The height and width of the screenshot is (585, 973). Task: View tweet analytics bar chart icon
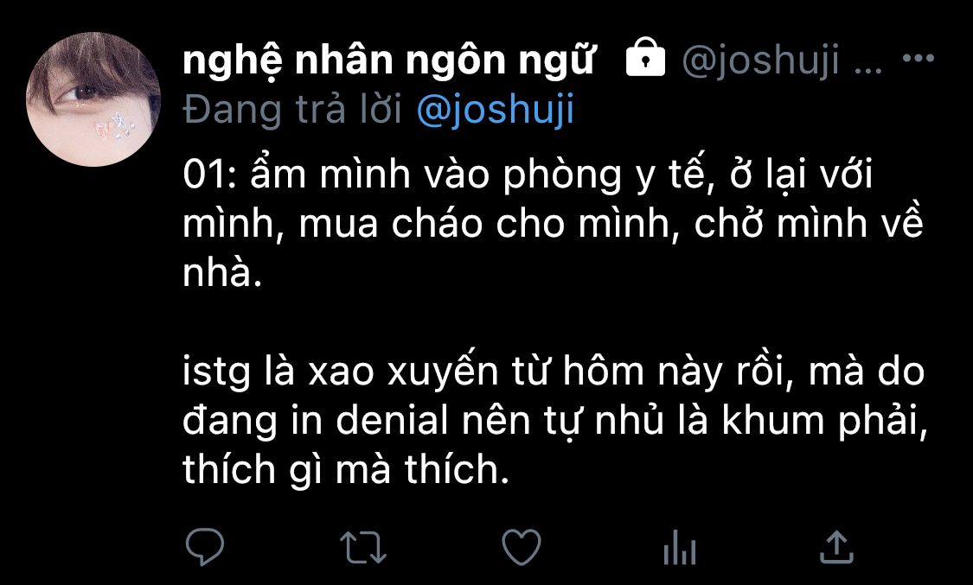click(680, 548)
